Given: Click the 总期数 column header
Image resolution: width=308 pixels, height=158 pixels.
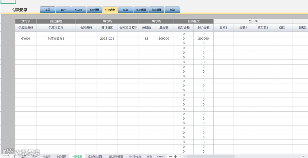Looking at the screenshot, I should (146, 28).
